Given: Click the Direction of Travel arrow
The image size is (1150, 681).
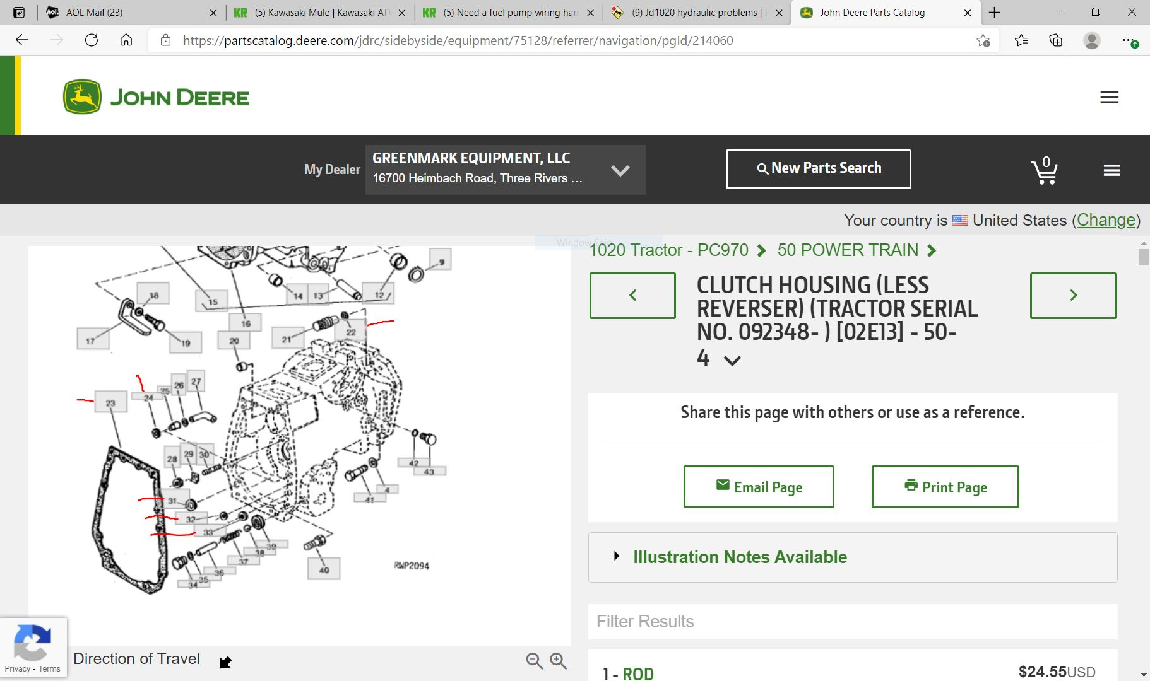Looking at the screenshot, I should [225, 662].
